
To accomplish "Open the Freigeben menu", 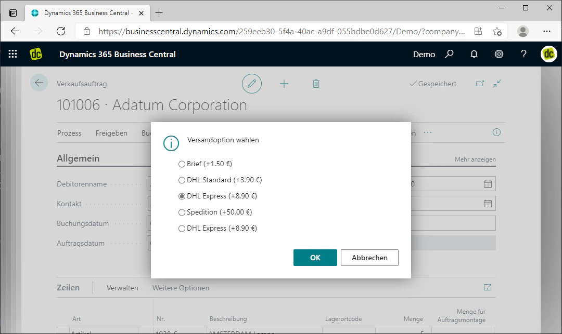I will (x=111, y=133).
